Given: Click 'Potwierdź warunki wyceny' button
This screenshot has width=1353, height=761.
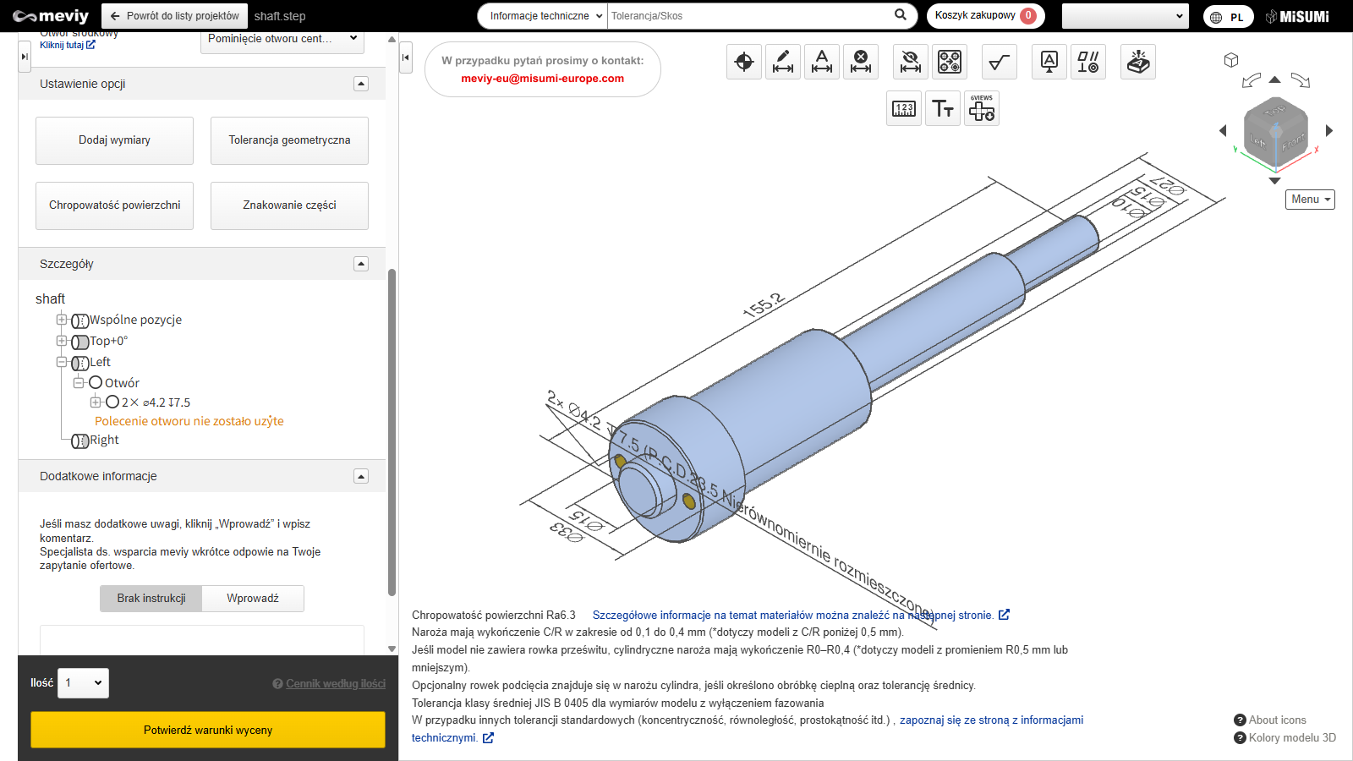Looking at the screenshot, I should pyautogui.click(x=208, y=730).
